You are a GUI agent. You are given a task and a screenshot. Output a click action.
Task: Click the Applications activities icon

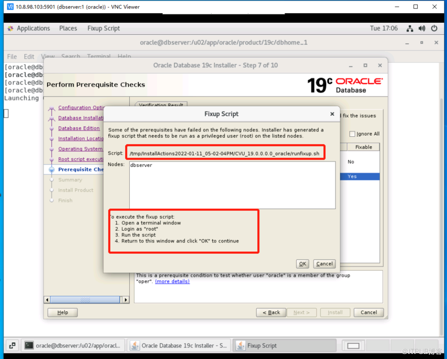10,28
